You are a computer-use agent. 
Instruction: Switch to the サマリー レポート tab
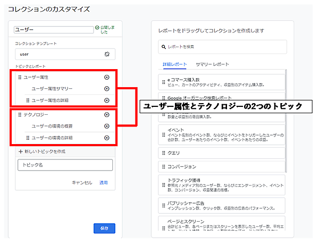point(212,64)
